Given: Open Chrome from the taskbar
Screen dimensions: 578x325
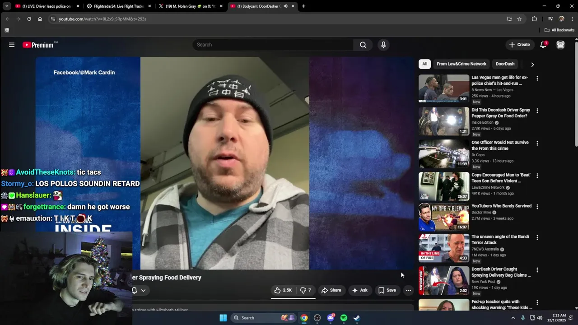Looking at the screenshot, I should (304, 318).
